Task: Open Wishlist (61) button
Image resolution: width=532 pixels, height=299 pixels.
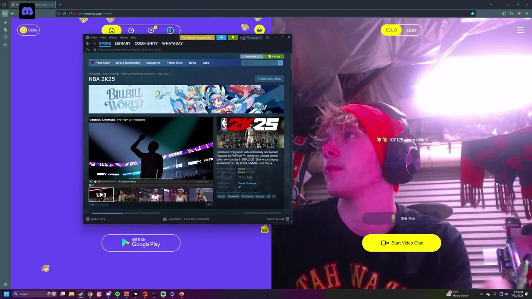Action: (x=252, y=56)
